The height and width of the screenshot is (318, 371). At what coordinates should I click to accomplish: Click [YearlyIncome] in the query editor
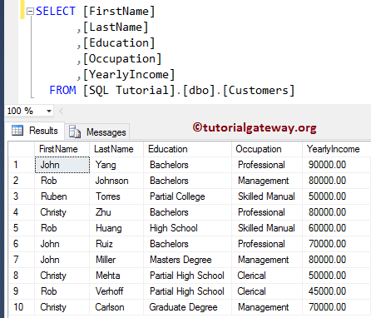tap(129, 75)
